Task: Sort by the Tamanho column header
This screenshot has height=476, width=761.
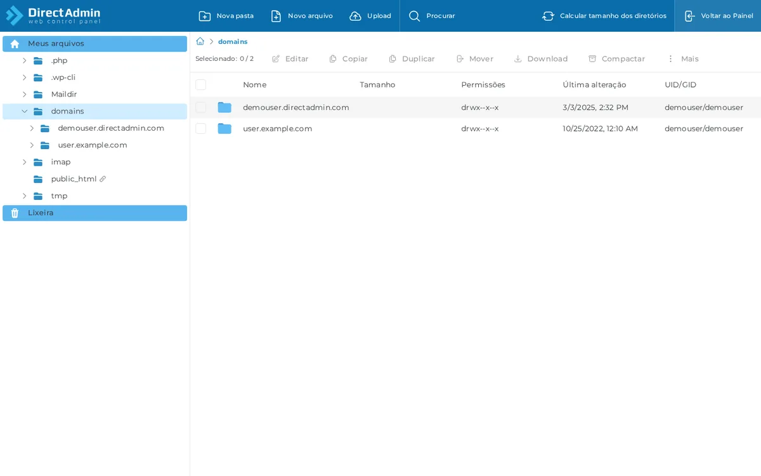Action: 377,84
